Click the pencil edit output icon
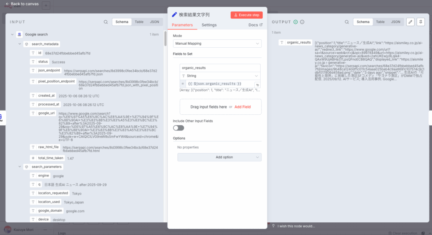The width and height of the screenshot is (432, 235). point(410,22)
